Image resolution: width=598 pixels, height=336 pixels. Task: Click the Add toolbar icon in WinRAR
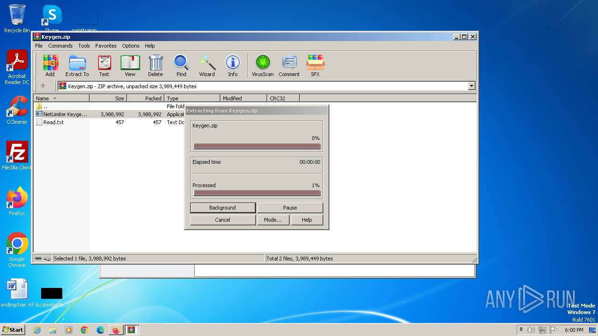pyautogui.click(x=50, y=65)
